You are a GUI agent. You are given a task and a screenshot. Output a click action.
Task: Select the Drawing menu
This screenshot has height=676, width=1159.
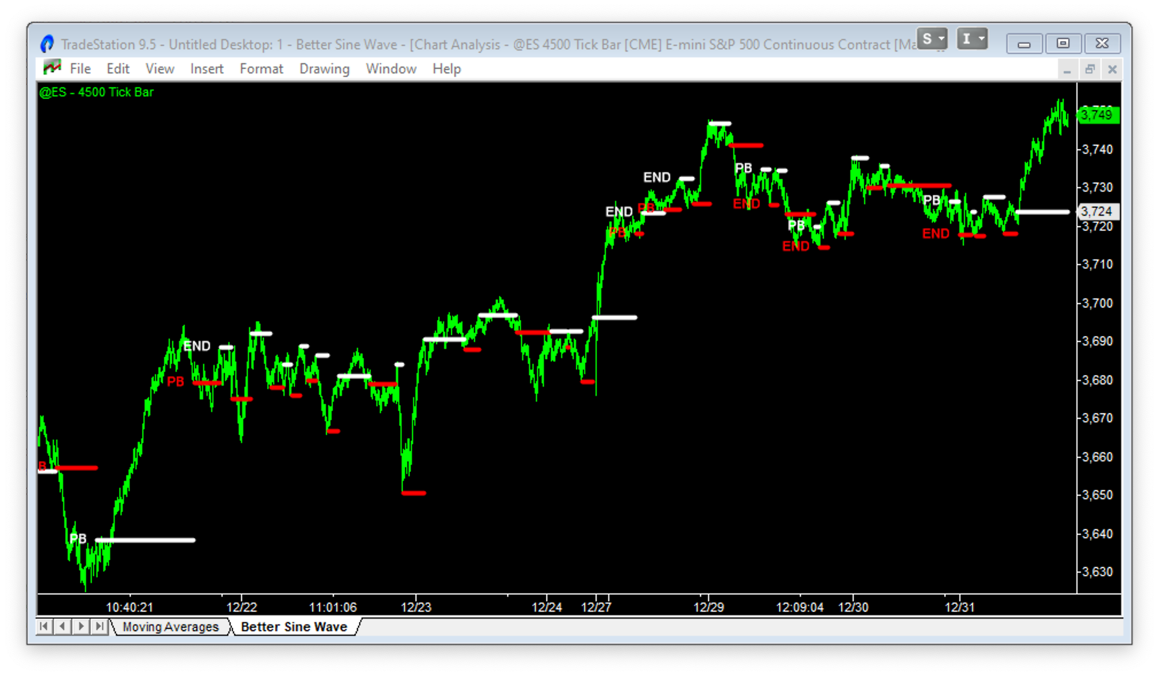(x=324, y=68)
